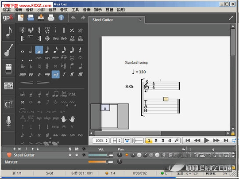This screenshot has height=179, width=239.
Task: Open the amp effects sidebar panel
Action: 8,69
